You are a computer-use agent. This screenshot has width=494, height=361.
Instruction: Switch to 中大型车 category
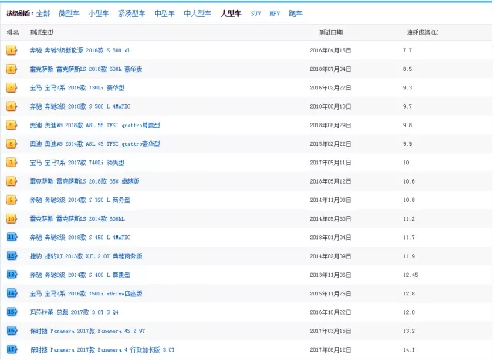[198, 14]
